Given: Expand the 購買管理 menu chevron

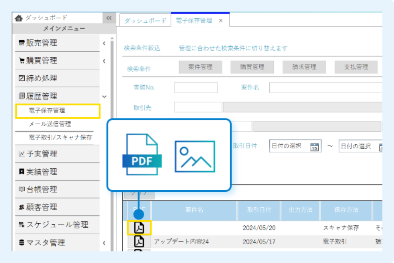Looking at the screenshot, I should click(104, 61).
